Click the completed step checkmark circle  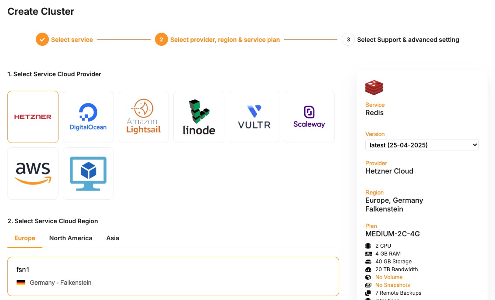42,40
